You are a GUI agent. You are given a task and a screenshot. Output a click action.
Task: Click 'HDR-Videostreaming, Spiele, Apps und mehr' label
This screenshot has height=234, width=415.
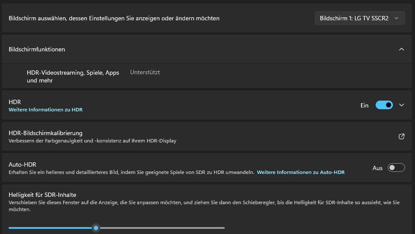pyautogui.click(x=73, y=76)
